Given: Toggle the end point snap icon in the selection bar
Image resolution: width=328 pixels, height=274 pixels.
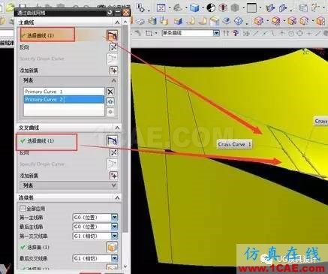Looking at the screenshot, I should (x=256, y=33).
